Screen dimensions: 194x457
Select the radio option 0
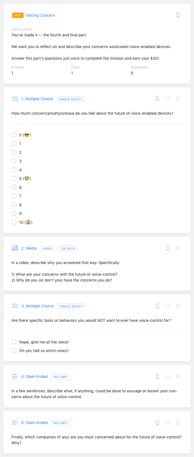tap(14, 135)
